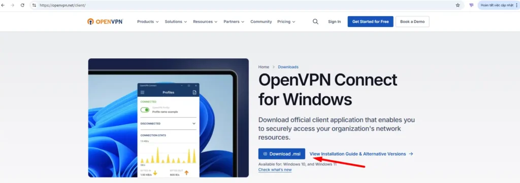Open View Installation Guide & Alternative Versions
The height and width of the screenshot is (183, 520).
[x=361, y=154]
